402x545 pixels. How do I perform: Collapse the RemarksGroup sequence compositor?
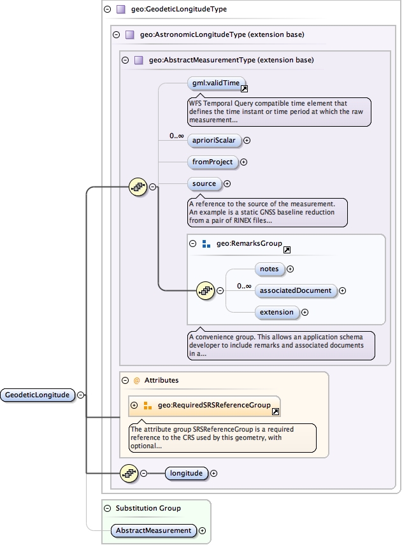point(220,290)
